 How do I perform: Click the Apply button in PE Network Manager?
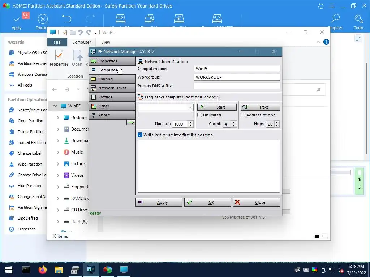pyautogui.click(x=159, y=202)
